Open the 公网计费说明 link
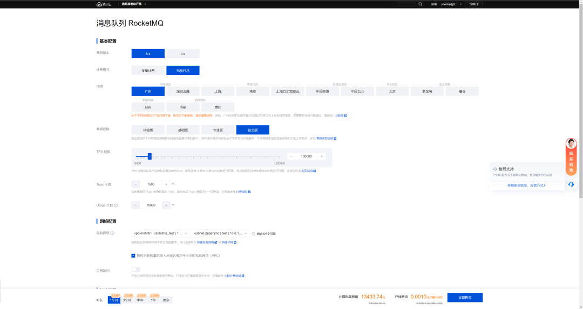The width and height of the screenshot is (583, 309). click(x=234, y=276)
